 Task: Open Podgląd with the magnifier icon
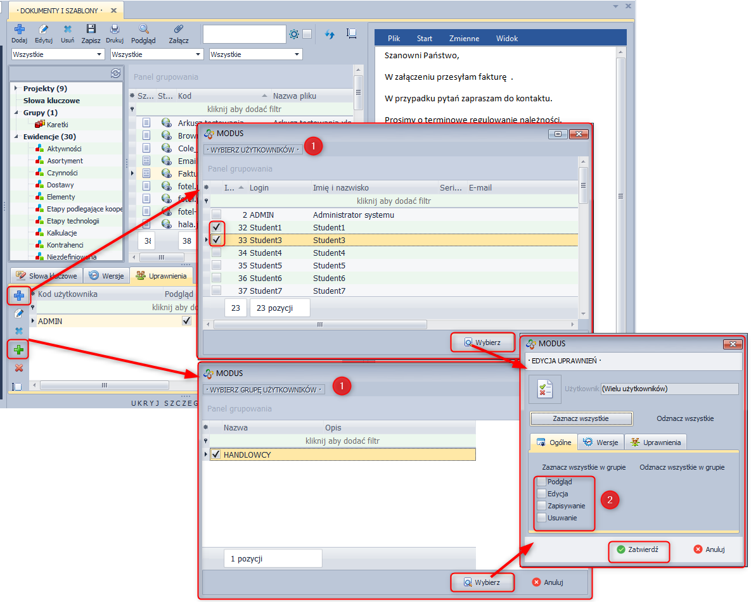(x=144, y=29)
